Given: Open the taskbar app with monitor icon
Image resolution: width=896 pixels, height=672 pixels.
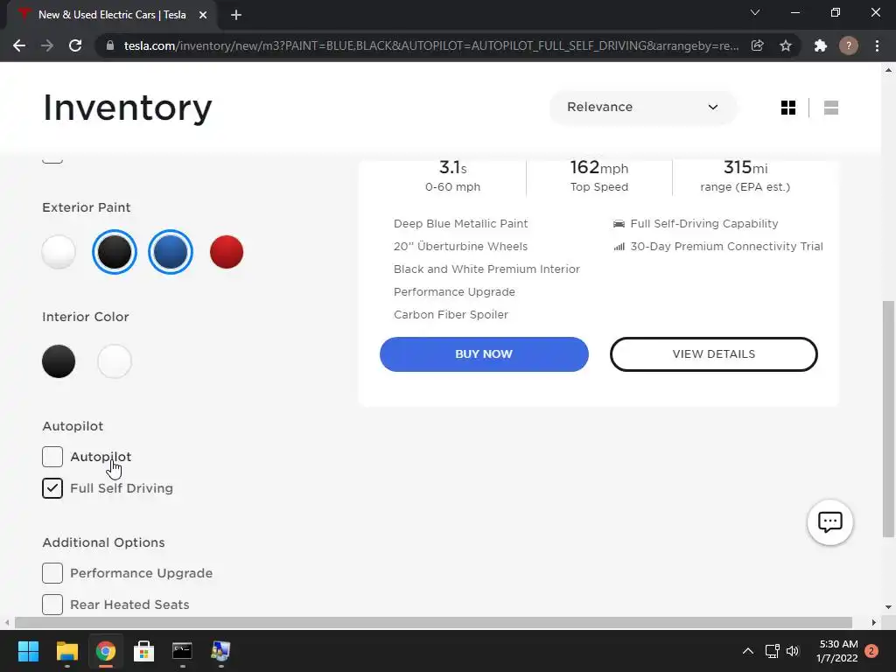Looking at the screenshot, I should point(220,651).
